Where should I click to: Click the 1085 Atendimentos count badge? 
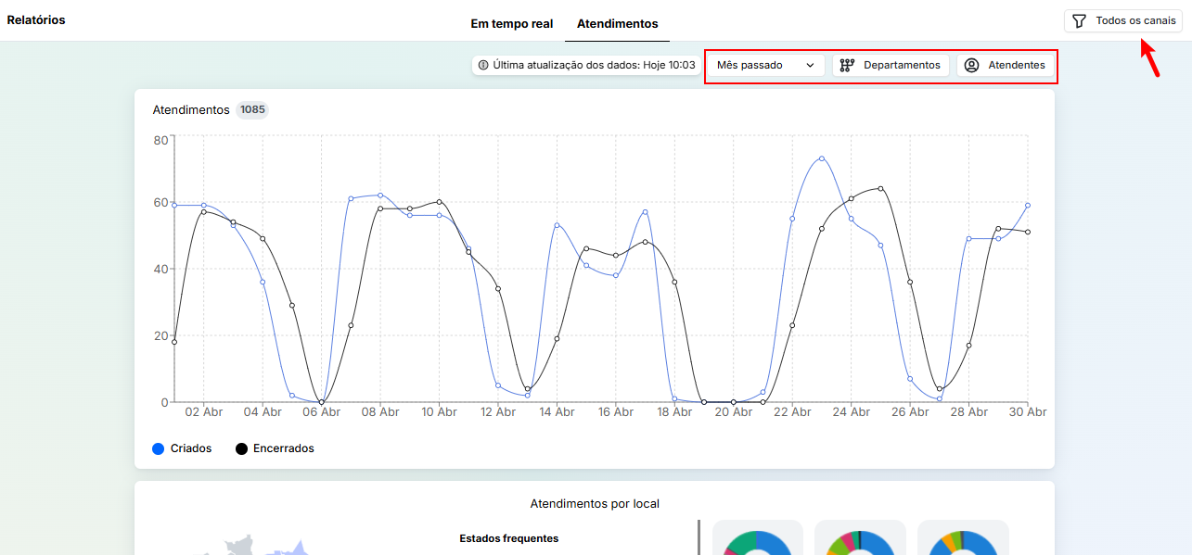pyautogui.click(x=252, y=110)
